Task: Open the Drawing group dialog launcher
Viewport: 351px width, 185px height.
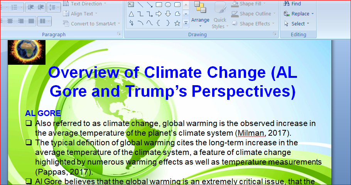Action: [x=275, y=34]
